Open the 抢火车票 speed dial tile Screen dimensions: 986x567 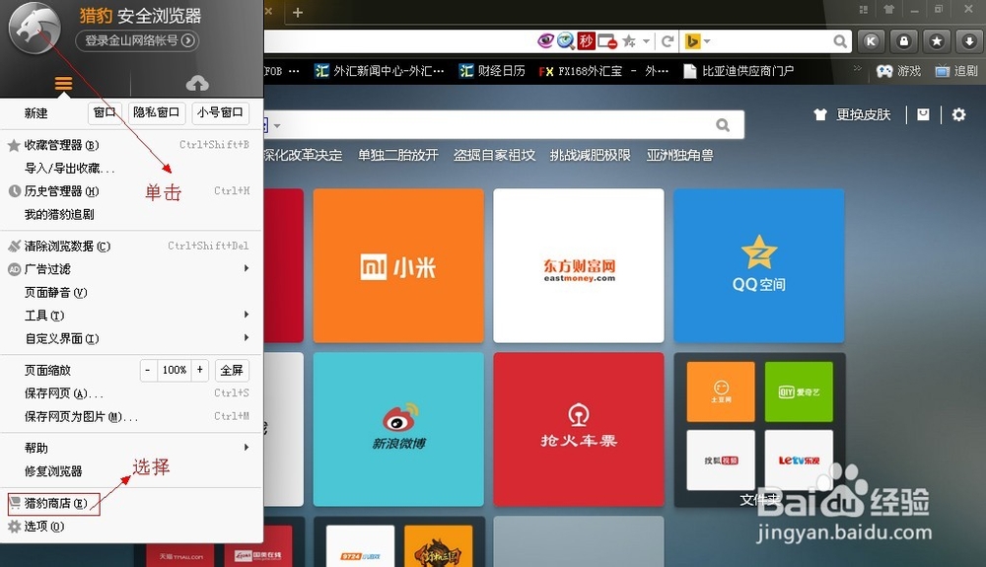pyautogui.click(x=579, y=429)
